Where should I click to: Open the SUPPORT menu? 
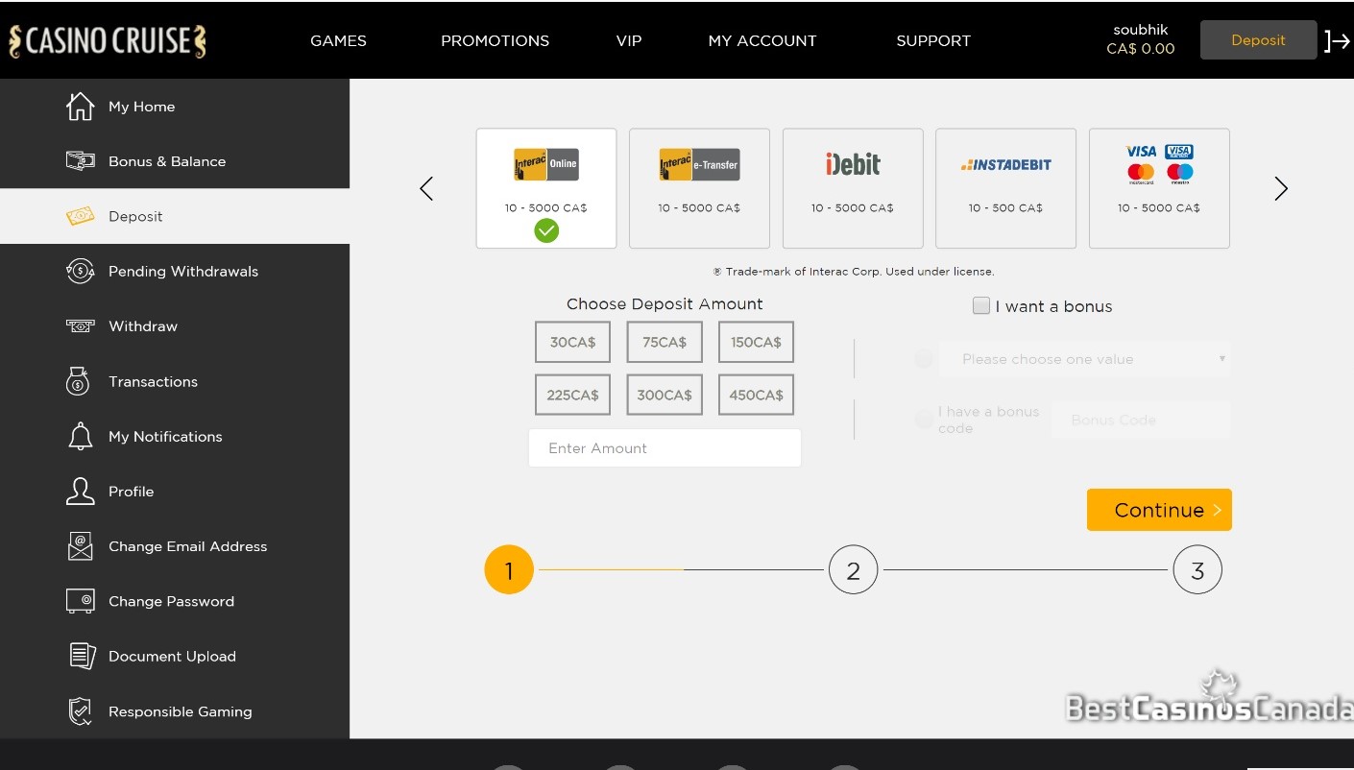[933, 40]
